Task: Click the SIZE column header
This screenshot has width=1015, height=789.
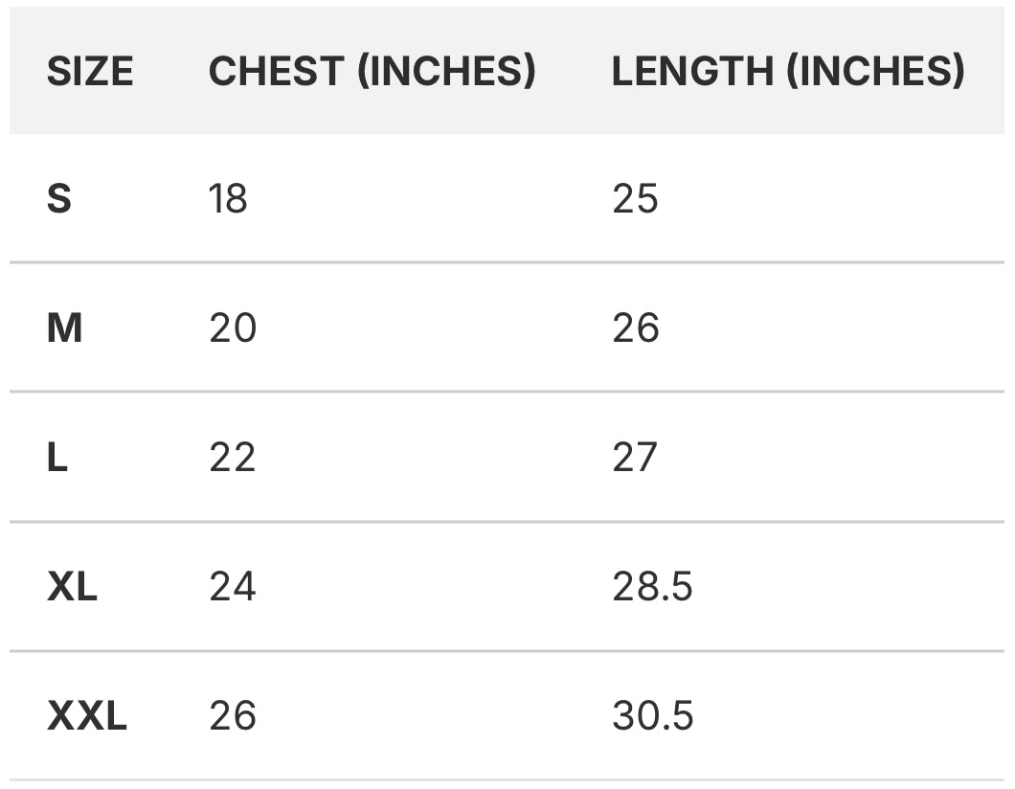Action: (x=90, y=72)
